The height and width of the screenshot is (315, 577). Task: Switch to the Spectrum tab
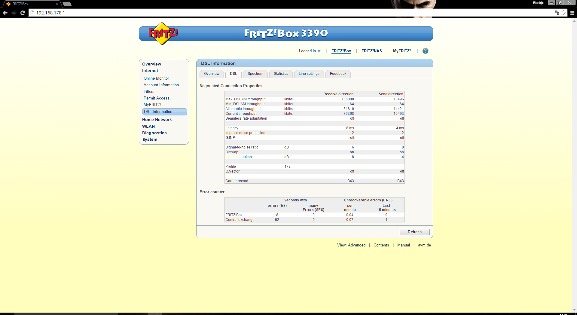click(255, 74)
